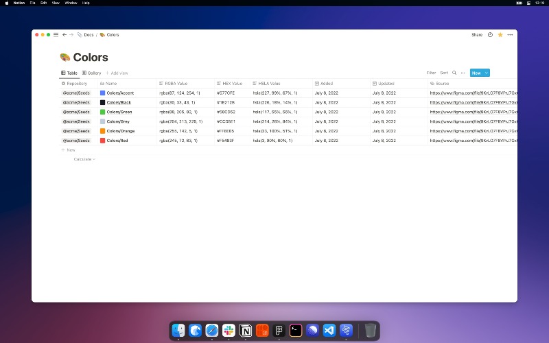Open the Colors/Black row name
549x343 pixels.
coord(119,102)
